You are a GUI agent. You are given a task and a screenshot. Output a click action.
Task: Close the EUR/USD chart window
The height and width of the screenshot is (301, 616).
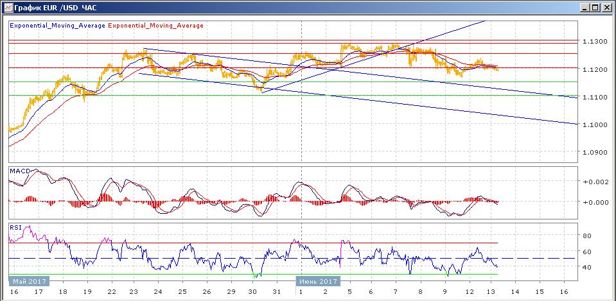[607, 7]
